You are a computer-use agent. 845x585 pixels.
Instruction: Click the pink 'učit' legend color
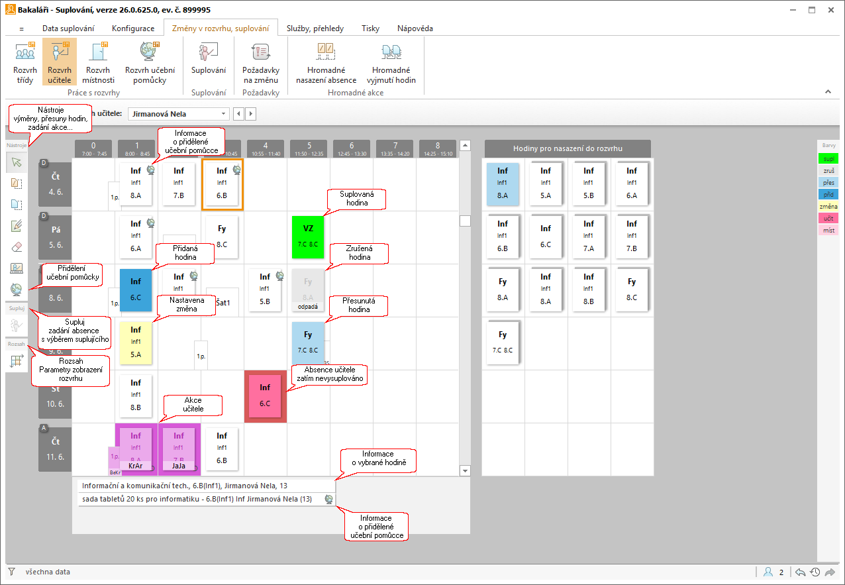(x=829, y=218)
